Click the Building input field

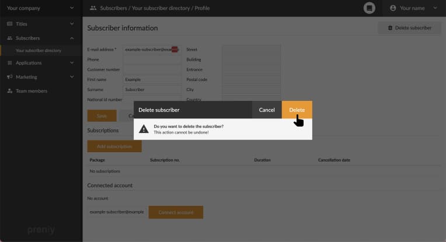(x=252, y=59)
